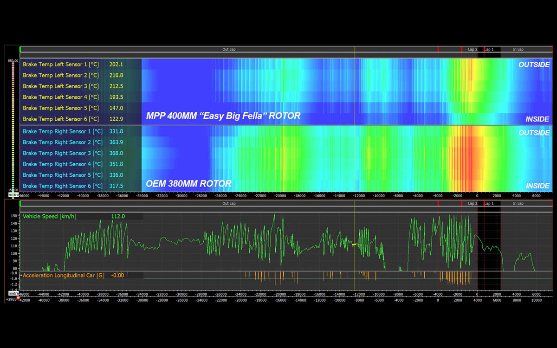Screen dimensions: 557x348
Task: Select Brake Temp Left Sensor 3 channel label
Action: [x=61, y=86]
